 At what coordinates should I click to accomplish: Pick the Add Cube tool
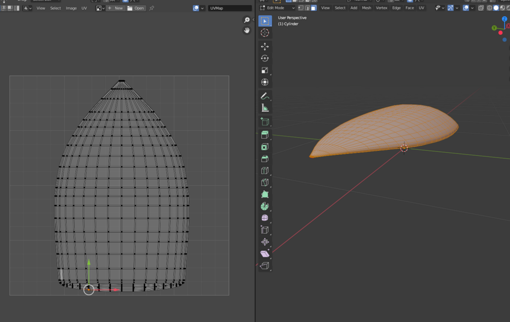point(265,122)
